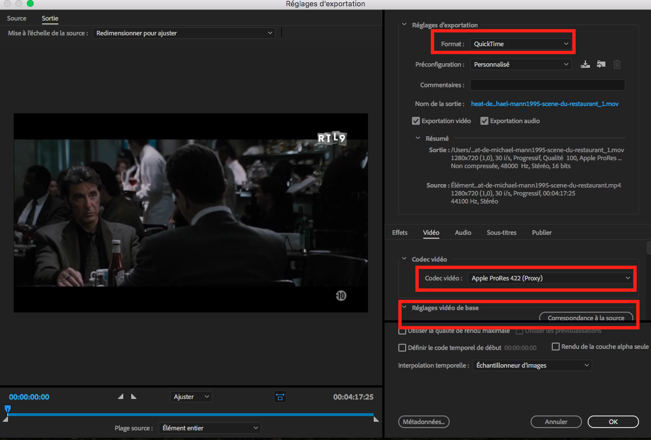Click the Commentaires input field

click(x=547, y=85)
